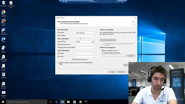Launch Chrome from the taskbar
Image resolution: width=185 pixels, height=104 pixels.
(80, 102)
